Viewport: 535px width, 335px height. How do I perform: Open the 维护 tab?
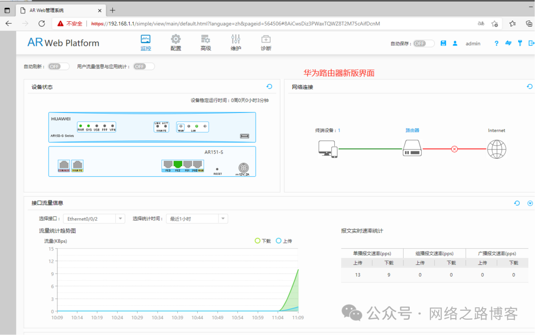tap(236, 43)
